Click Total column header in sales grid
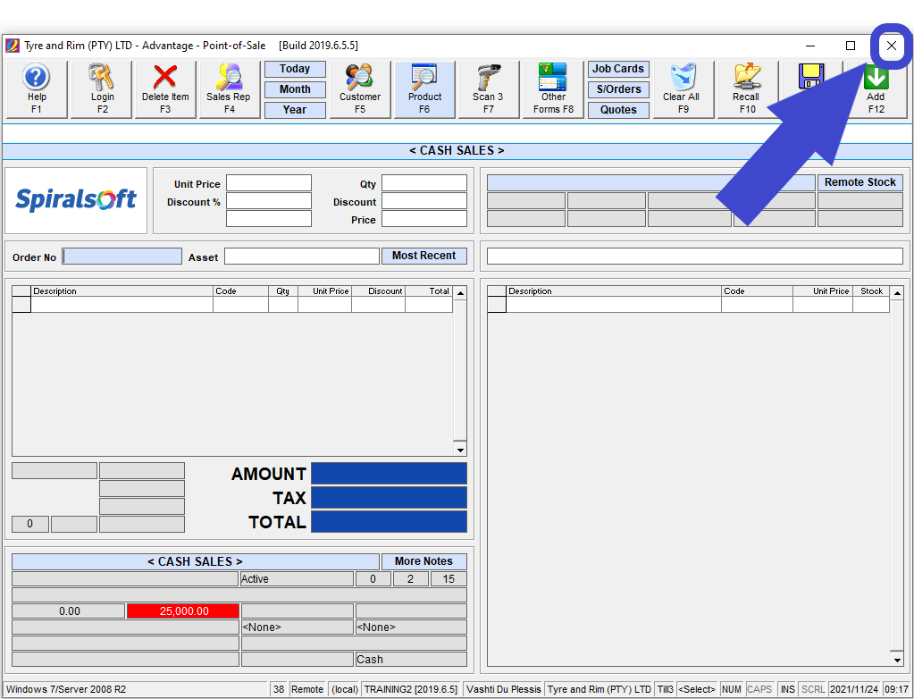This screenshot has height=699, width=914. 429,291
